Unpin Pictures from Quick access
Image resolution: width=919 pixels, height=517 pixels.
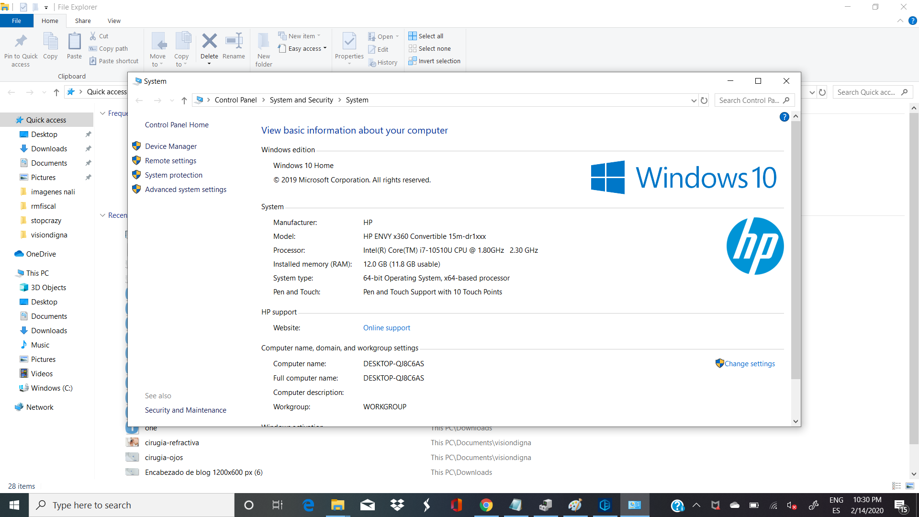88,177
